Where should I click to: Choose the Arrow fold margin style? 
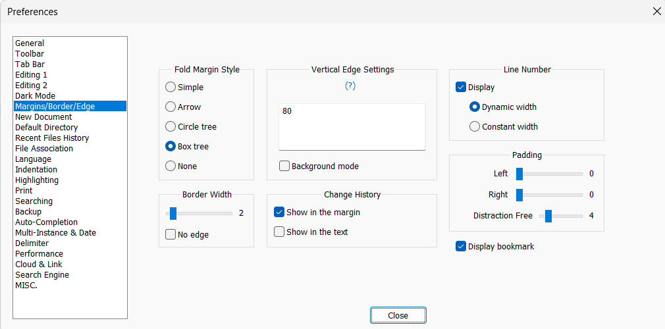(x=171, y=107)
